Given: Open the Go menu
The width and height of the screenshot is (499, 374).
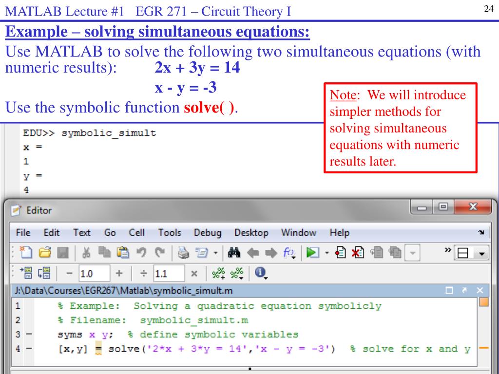Looking at the screenshot, I should click(110, 232).
